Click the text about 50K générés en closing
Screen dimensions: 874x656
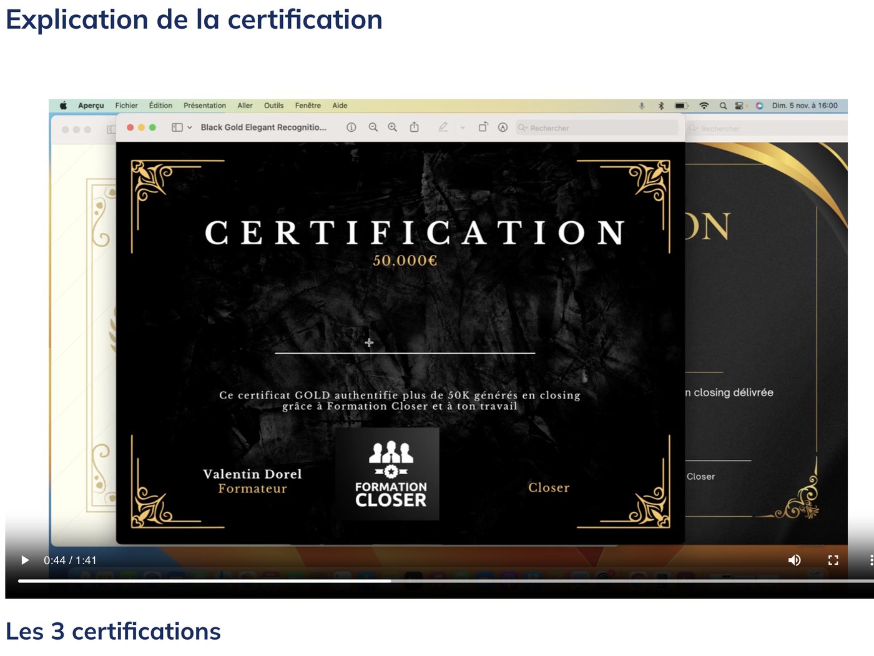pos(400,400)
